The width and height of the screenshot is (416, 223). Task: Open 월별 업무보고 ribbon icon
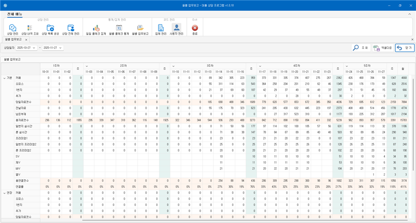[141, 29]
